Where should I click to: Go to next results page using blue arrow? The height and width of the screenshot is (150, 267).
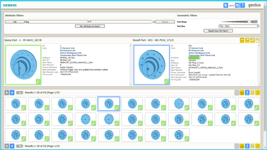coord(12,92)
